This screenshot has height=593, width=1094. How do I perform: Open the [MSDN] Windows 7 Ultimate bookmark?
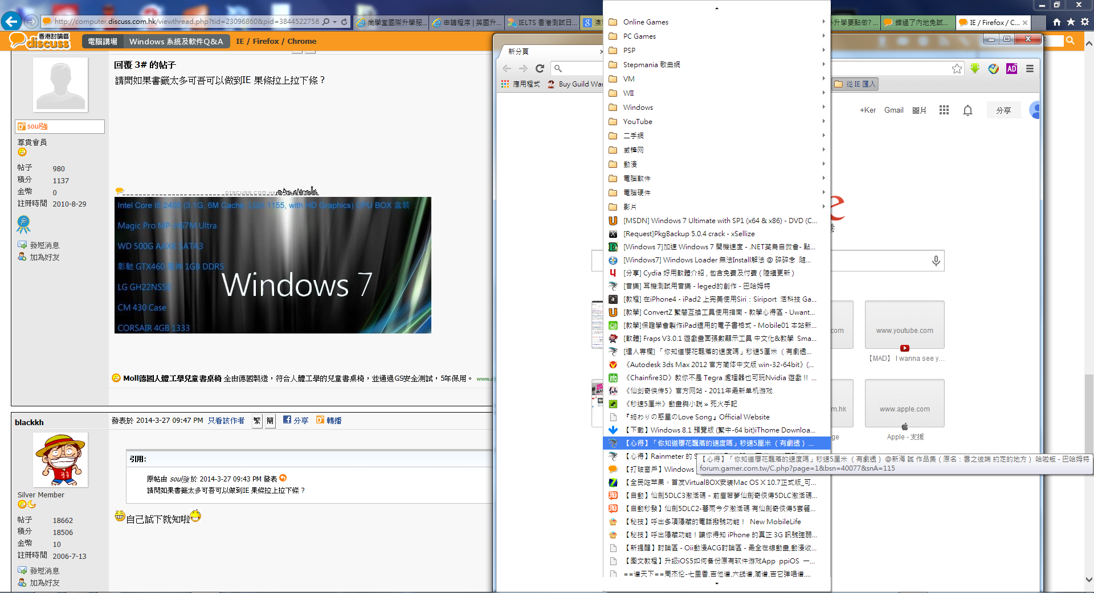pos(717,220)
